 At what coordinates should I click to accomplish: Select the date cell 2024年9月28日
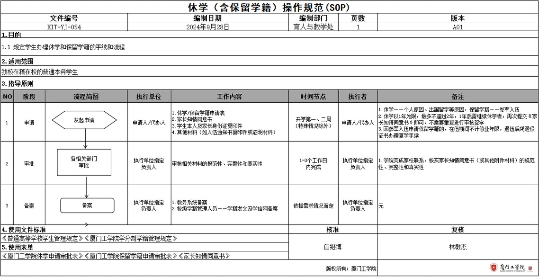[208, 27]
